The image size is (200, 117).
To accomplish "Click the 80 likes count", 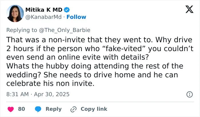I will (21, 109).
